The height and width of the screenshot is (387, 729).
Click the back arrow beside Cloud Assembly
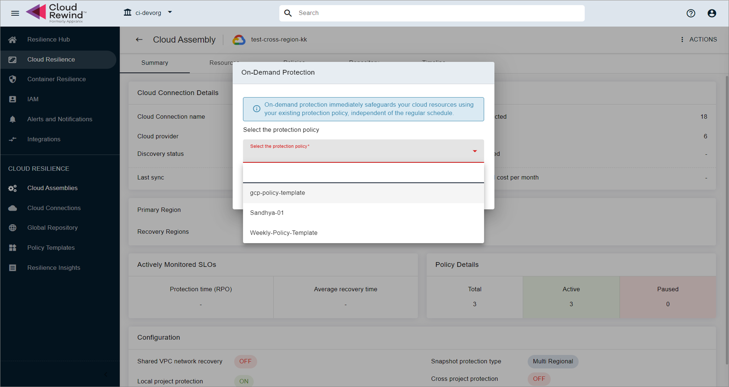pos(139,40)
